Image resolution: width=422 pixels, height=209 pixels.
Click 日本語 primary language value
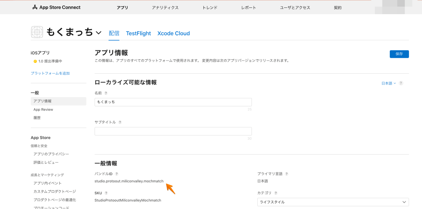click(263, 181)
